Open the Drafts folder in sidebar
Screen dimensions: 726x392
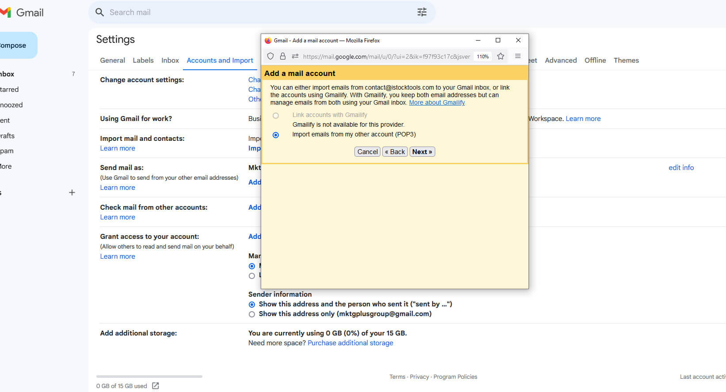pos(8,136)
